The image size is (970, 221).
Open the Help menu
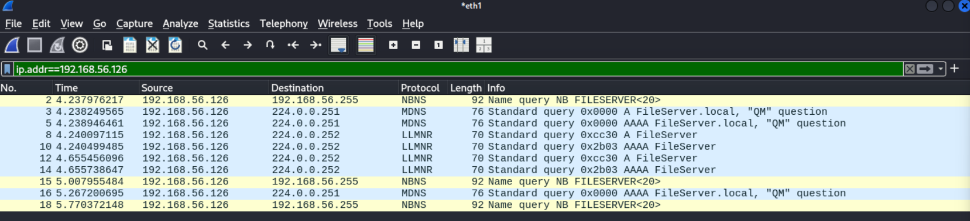413,23
